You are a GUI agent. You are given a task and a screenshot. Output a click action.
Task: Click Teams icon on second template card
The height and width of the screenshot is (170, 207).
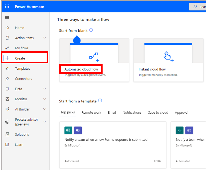click(x=189, y=130)
